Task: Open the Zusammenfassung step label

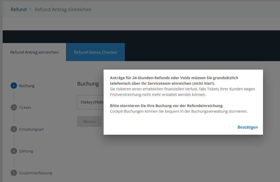Action: tap(36, 173)
